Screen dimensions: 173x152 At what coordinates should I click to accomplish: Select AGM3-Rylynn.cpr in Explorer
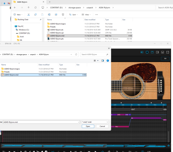pyautogui.click(x=90, y=33)
